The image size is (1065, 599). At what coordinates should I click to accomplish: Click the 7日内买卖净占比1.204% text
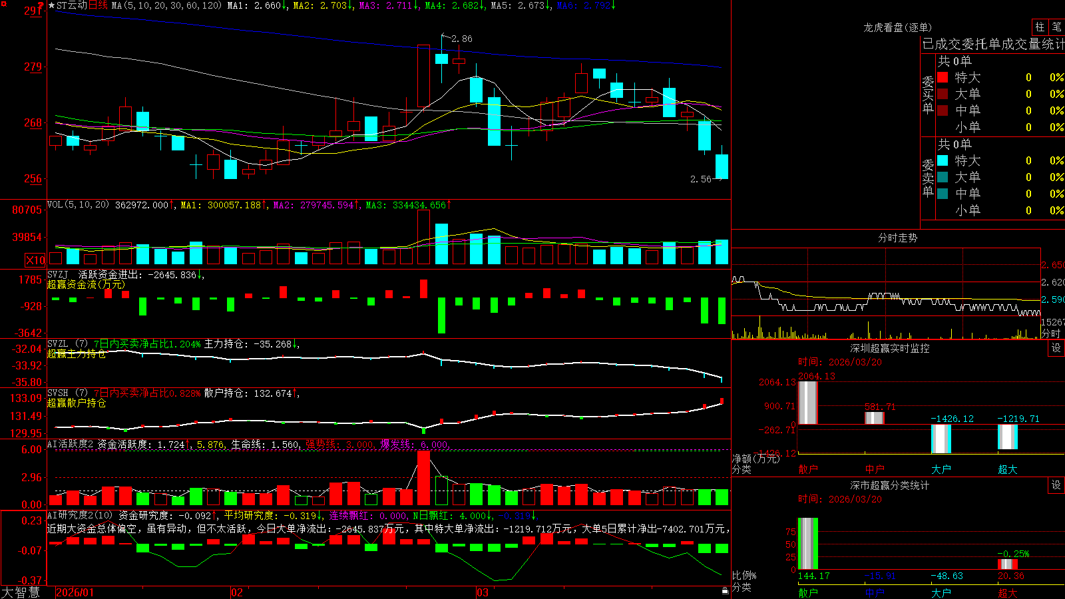(147, 344)
